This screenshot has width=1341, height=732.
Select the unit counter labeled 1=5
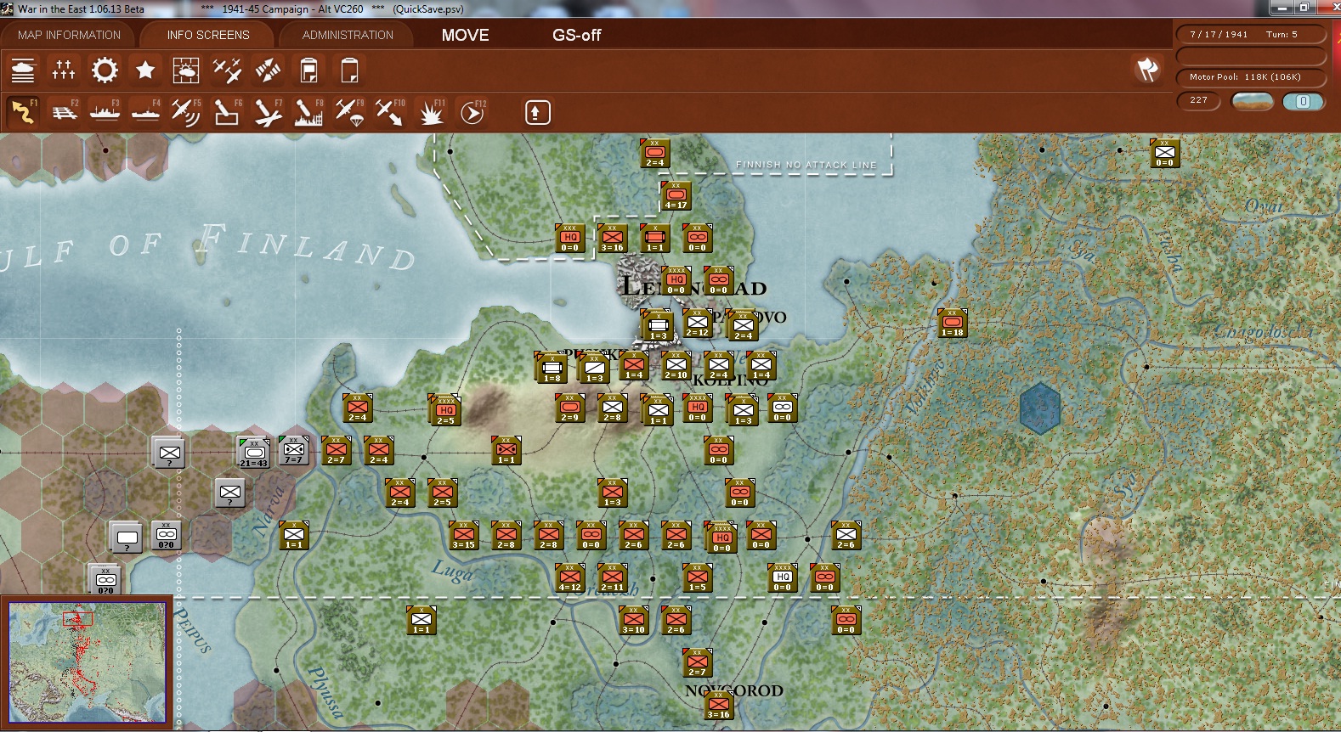698,578
